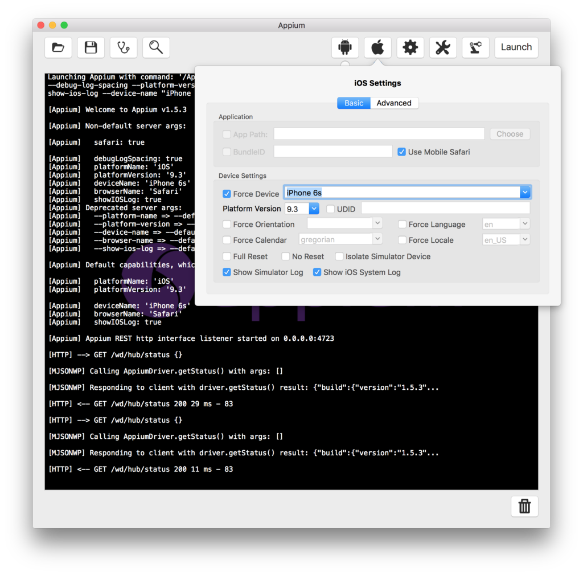Close the Appium window with the red button
Screen dimensions: 583x575
pyautogui.click(x=41, y=25)
